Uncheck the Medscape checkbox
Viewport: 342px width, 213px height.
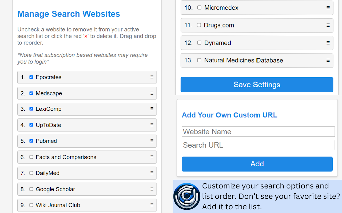point(31,93)
